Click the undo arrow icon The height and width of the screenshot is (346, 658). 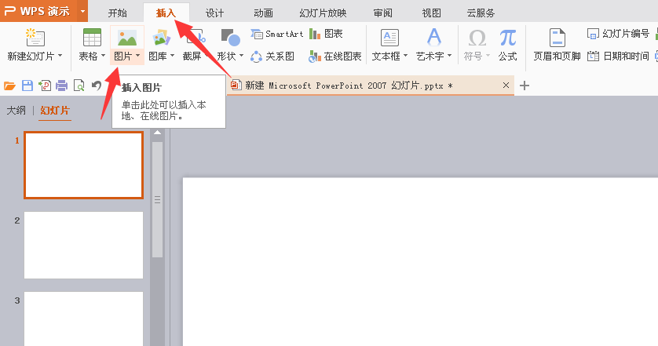pos(97,86)
